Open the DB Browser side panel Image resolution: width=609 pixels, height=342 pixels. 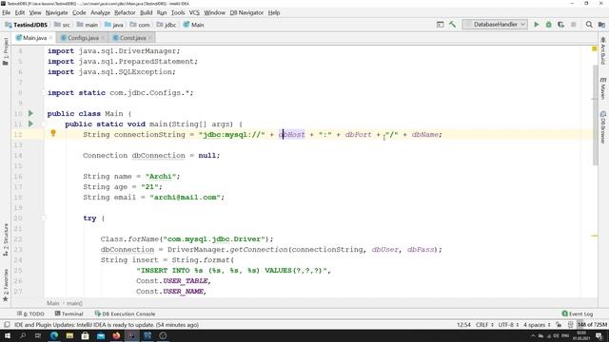click(602, 127)
